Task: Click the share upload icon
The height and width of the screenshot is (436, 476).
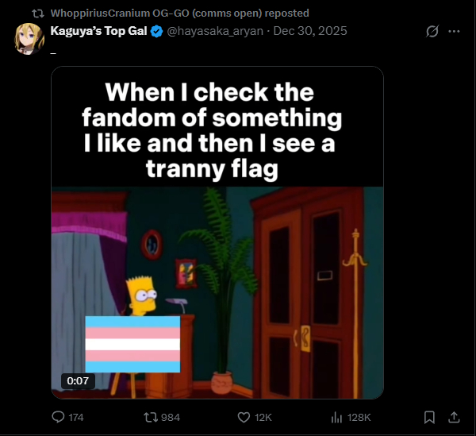Action: (x=455, y=417)
